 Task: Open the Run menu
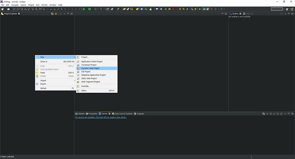click(38, 5)
